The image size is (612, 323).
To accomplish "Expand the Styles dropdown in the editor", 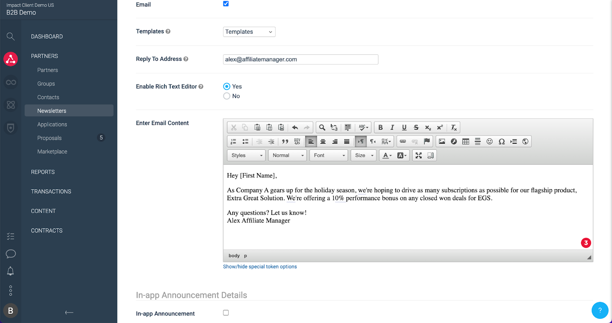I will tap(247, 156).
